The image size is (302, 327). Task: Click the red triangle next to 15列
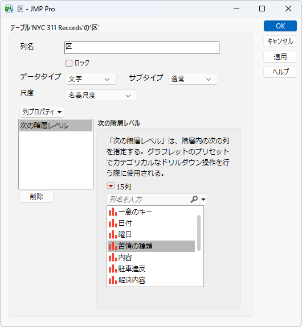(111, 186)
